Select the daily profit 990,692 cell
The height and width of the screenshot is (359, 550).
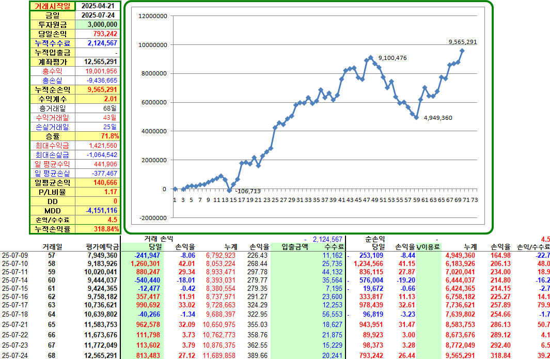click(148, 305)
